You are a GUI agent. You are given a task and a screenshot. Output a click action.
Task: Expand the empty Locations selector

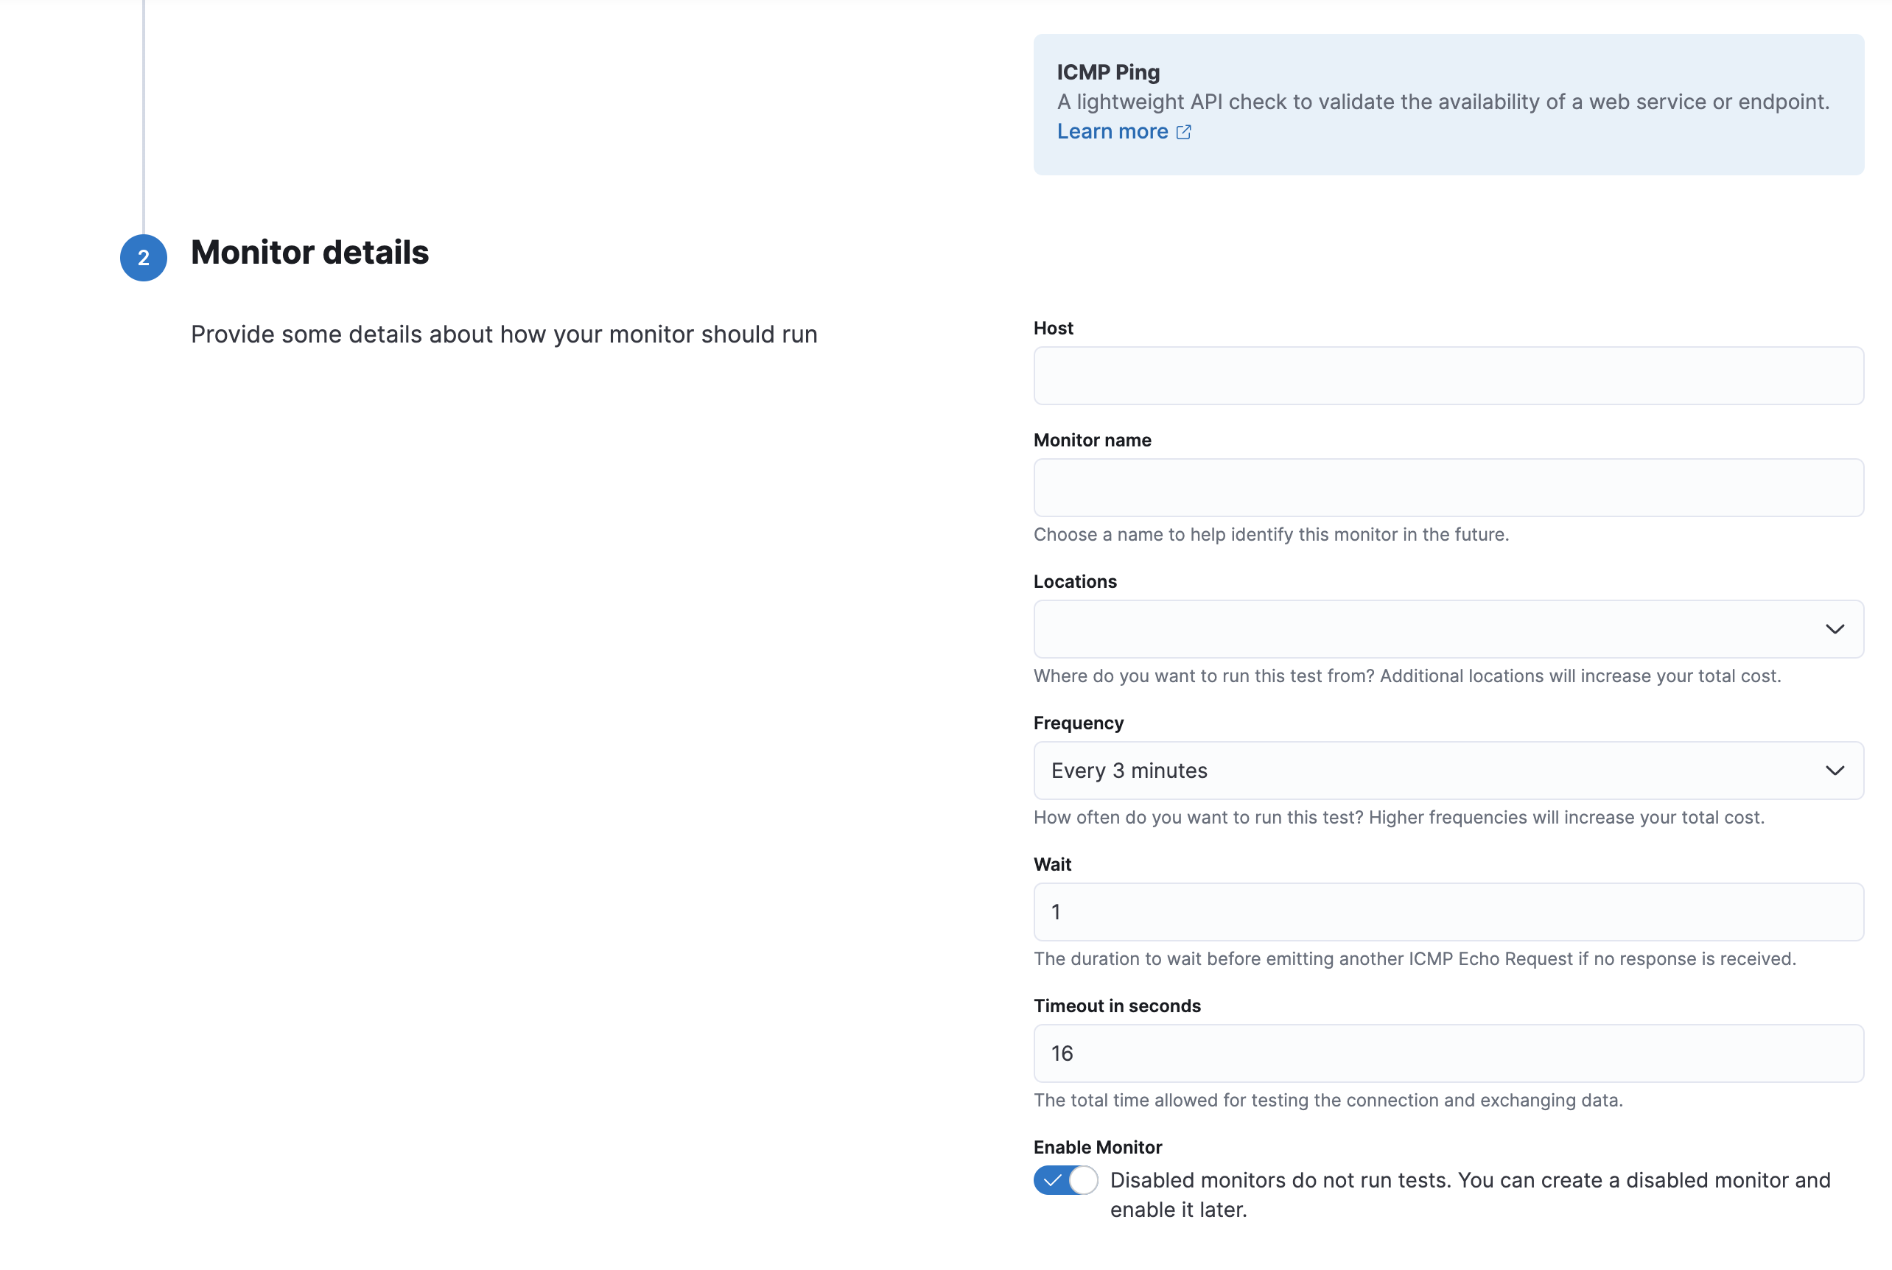[x=1448, y=628]
